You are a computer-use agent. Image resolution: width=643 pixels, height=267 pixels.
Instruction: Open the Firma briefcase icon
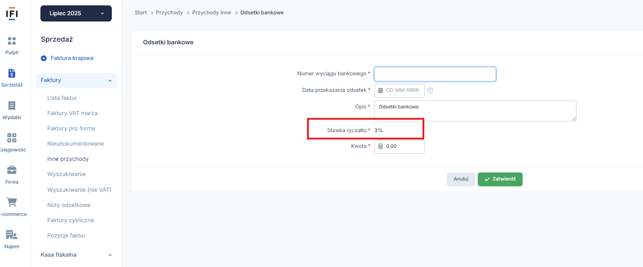click(12, 170)
